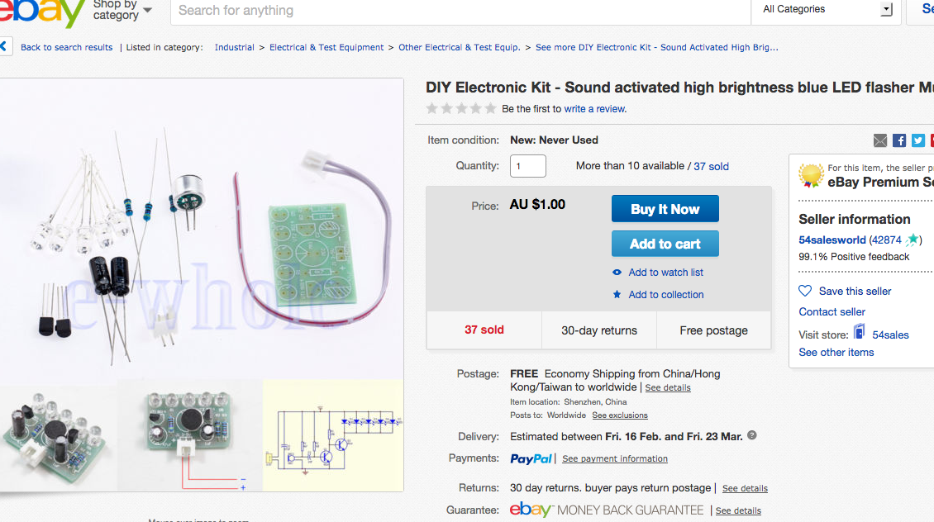Share the listing via email icon

click(880, 140)
